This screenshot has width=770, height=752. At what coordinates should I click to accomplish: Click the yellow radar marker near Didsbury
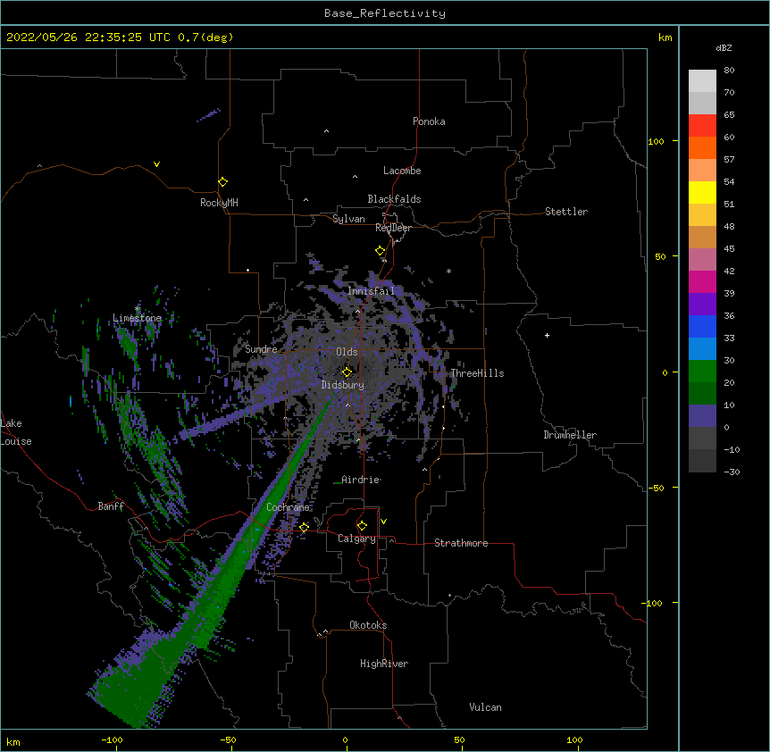point(347,372)
